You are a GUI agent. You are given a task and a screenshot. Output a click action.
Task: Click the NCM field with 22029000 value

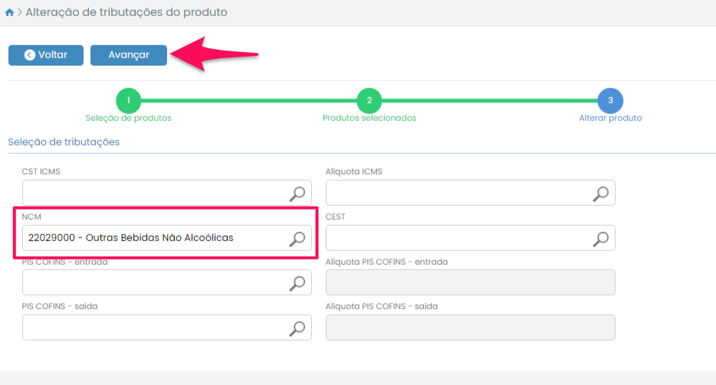153,238
